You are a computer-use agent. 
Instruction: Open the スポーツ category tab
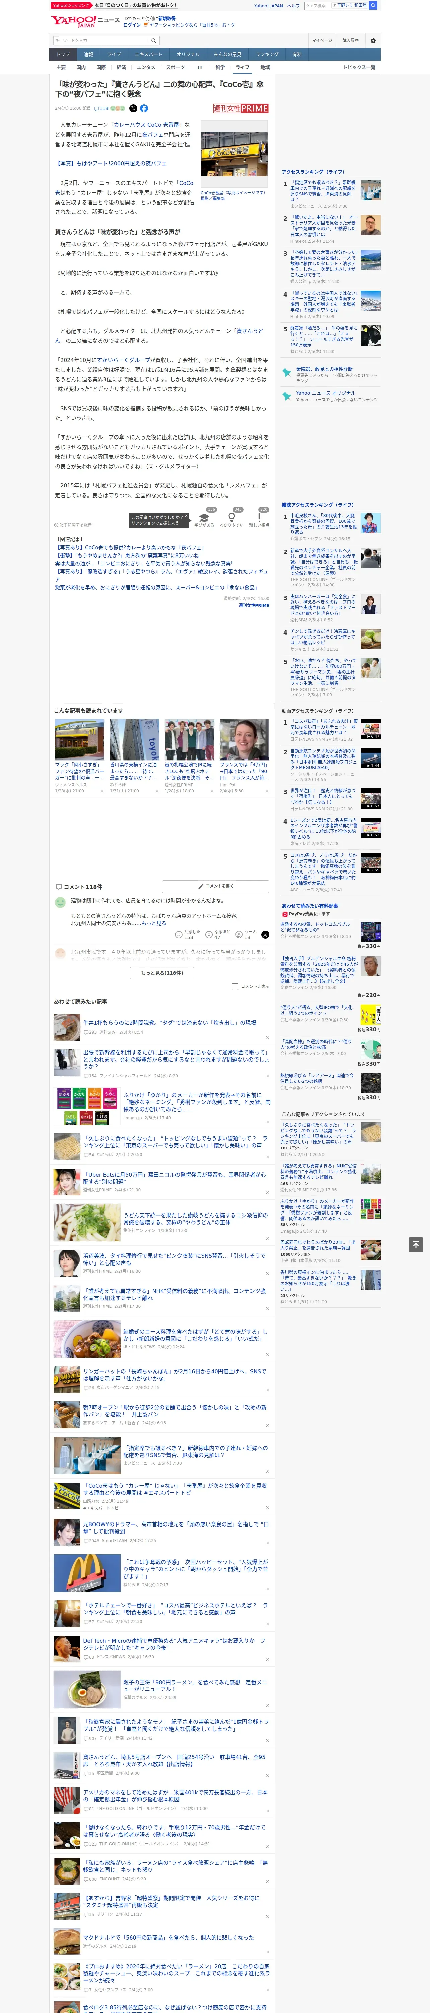pos(175,67)
